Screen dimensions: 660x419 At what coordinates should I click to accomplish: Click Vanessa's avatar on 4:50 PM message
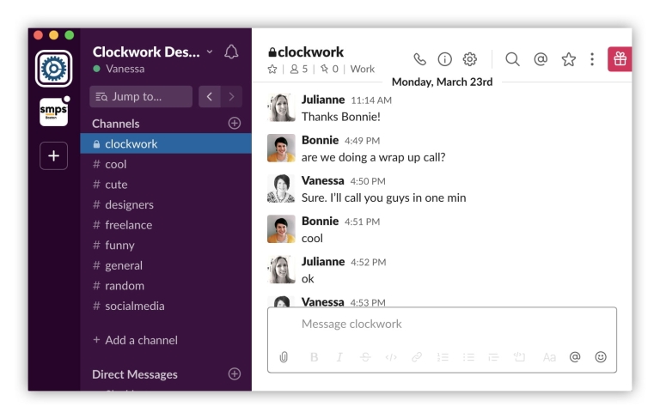coord(281,189)
